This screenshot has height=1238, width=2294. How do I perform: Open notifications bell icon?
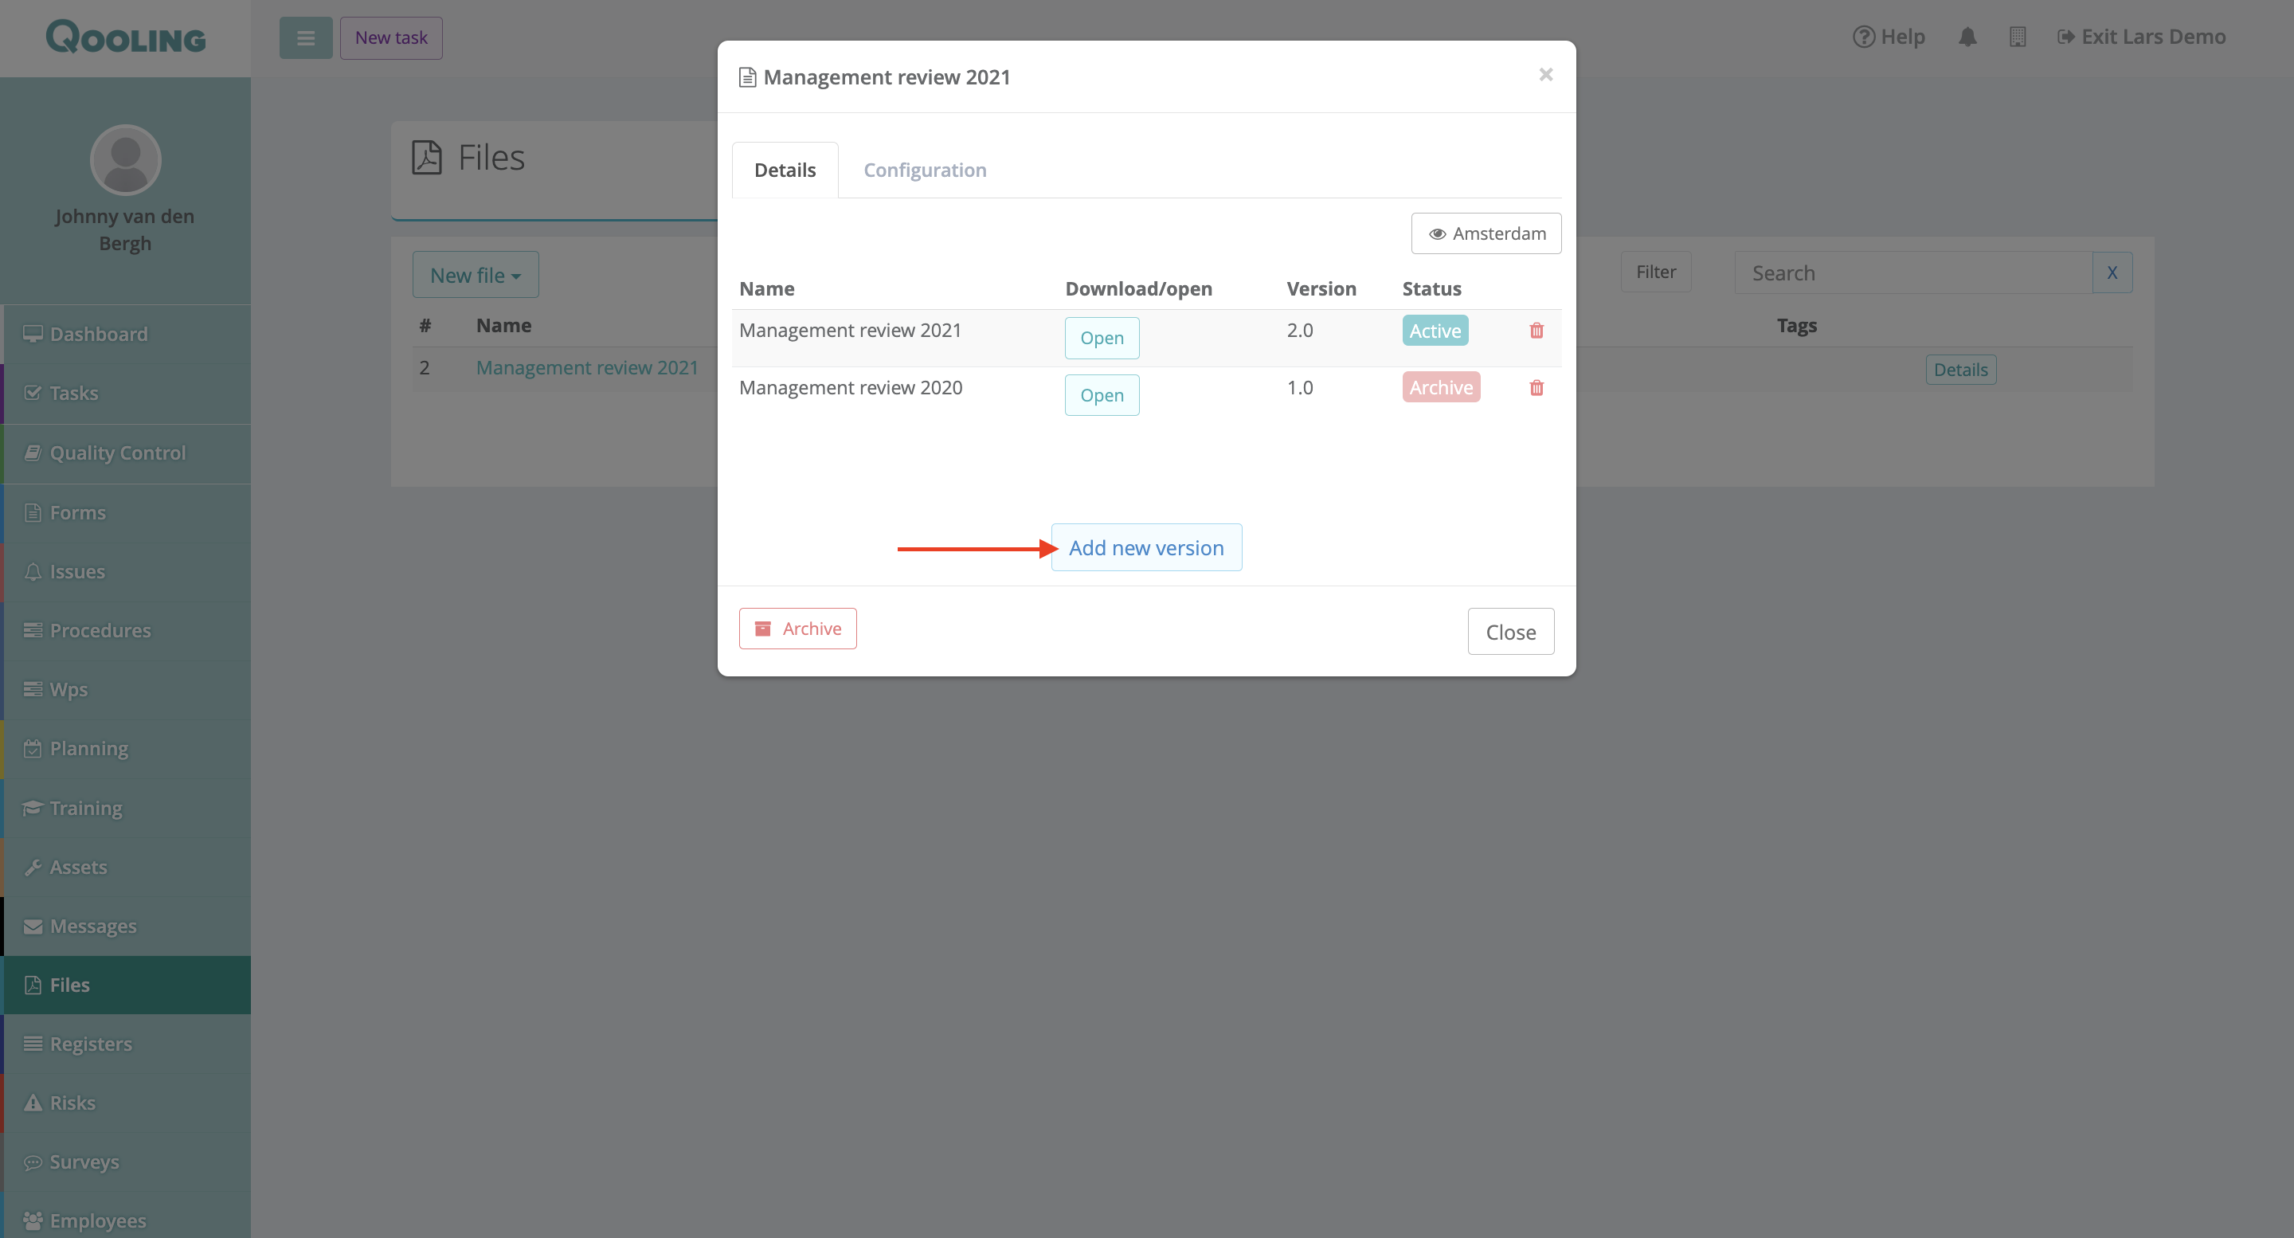pos(1967,37)
